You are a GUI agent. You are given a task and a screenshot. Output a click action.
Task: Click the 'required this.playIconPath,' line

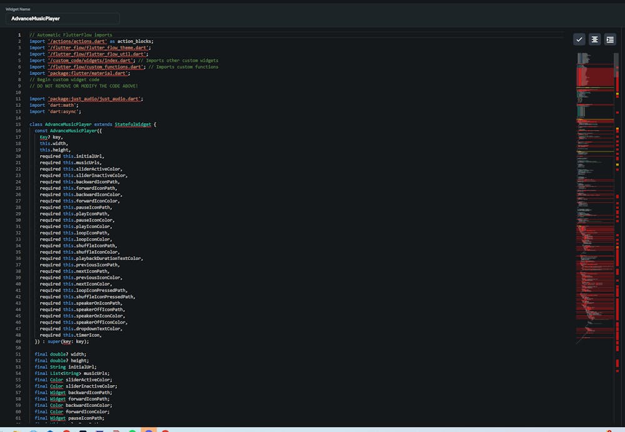(74, 213)
